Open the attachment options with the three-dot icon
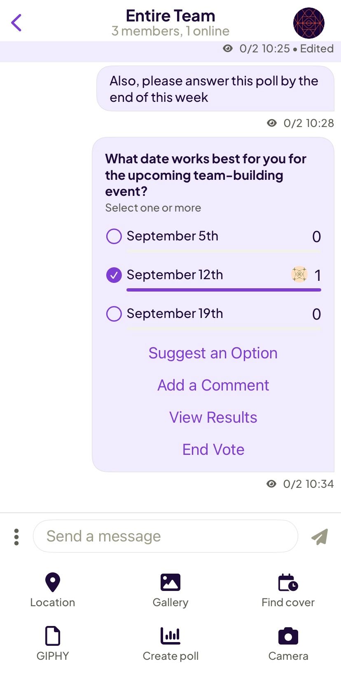This screenshot has width=341, height=673. (16, 536)
